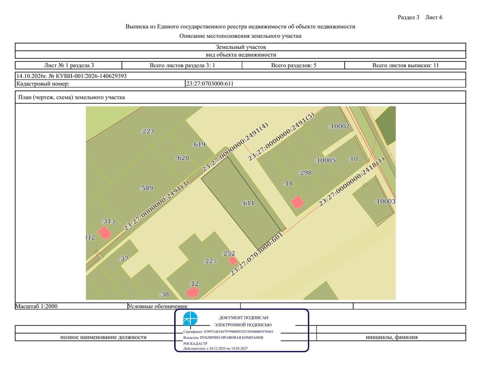Screen dimensions: 481x371
Task: Click the red building inside parcel :18
Action: pyautogui.click(x=297, y=202)
